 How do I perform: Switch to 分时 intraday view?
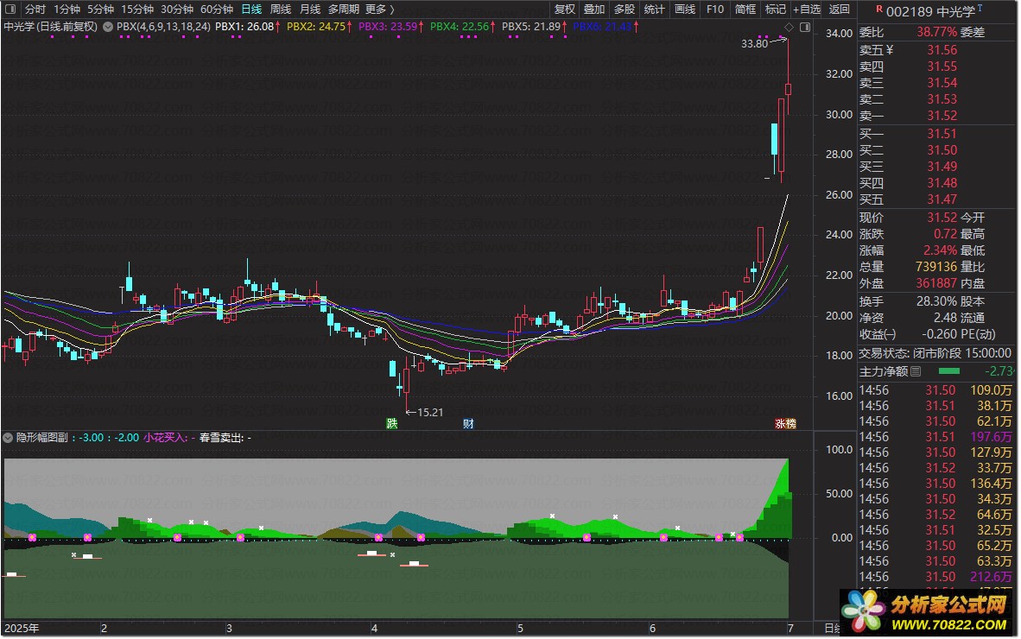pos(35,9)
